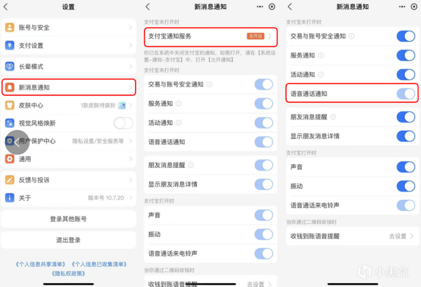Tap info icon beside 服务通知, right screen

coord(321,55)
